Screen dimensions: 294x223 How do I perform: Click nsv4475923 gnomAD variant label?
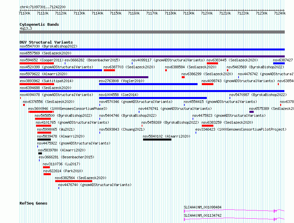point(229,115)
